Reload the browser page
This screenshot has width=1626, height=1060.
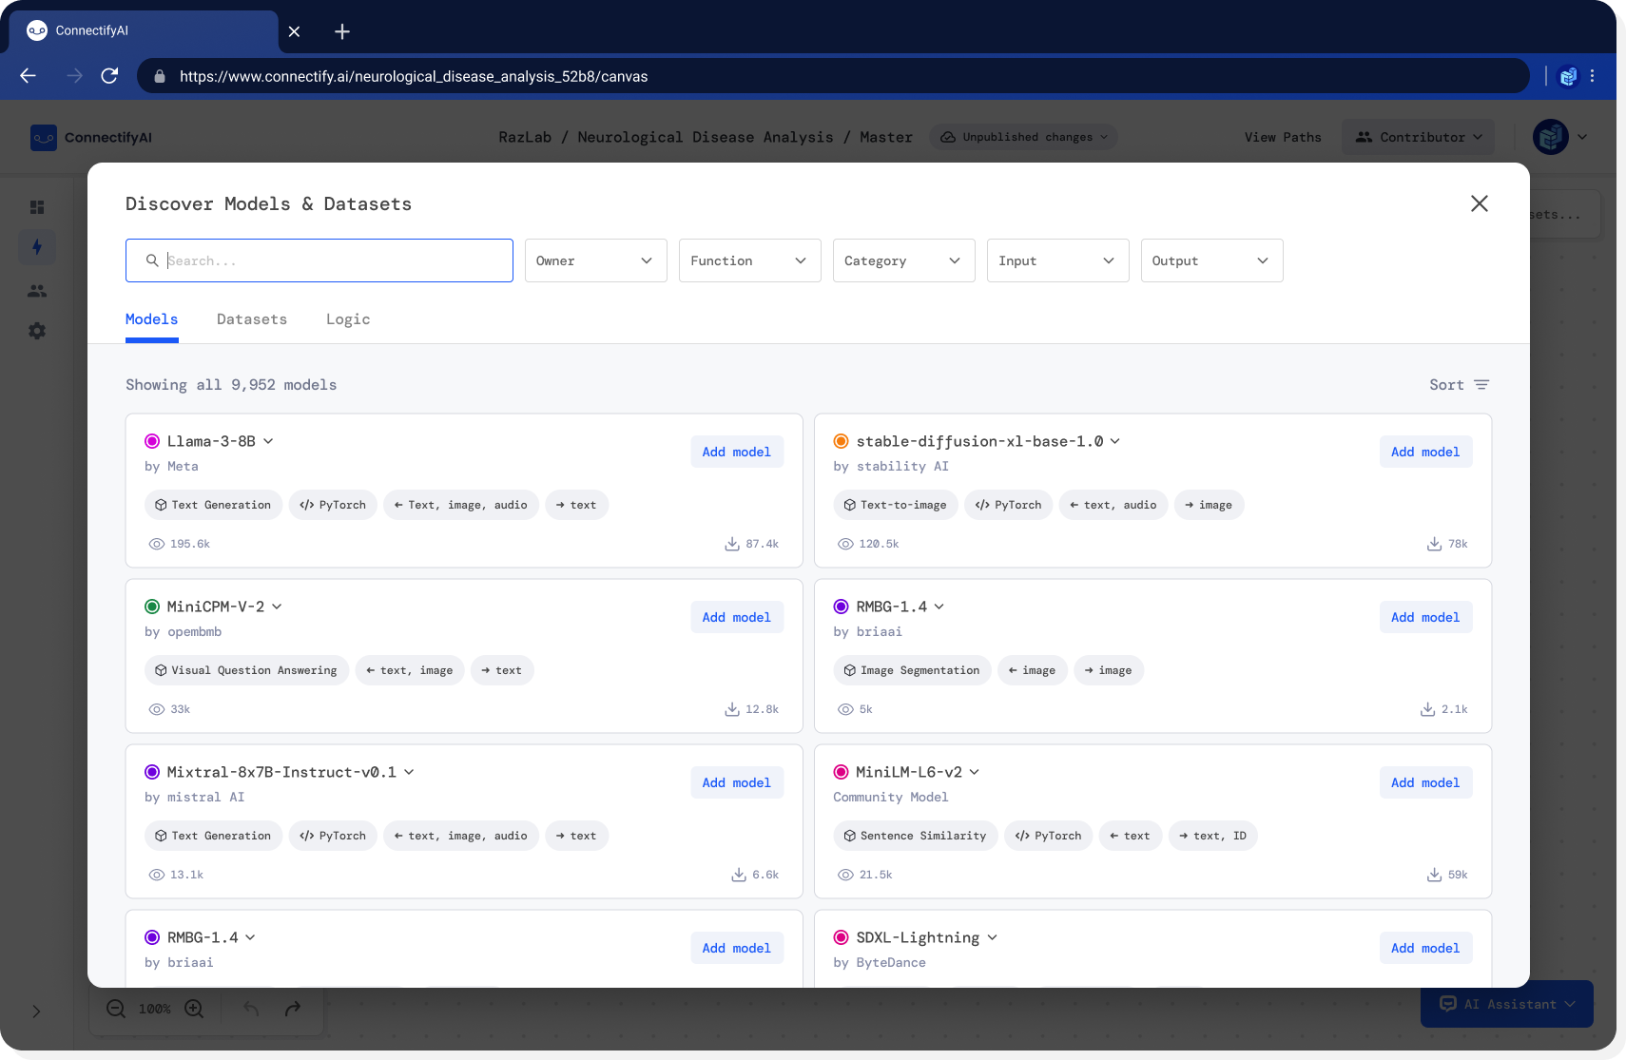[110, 76]
